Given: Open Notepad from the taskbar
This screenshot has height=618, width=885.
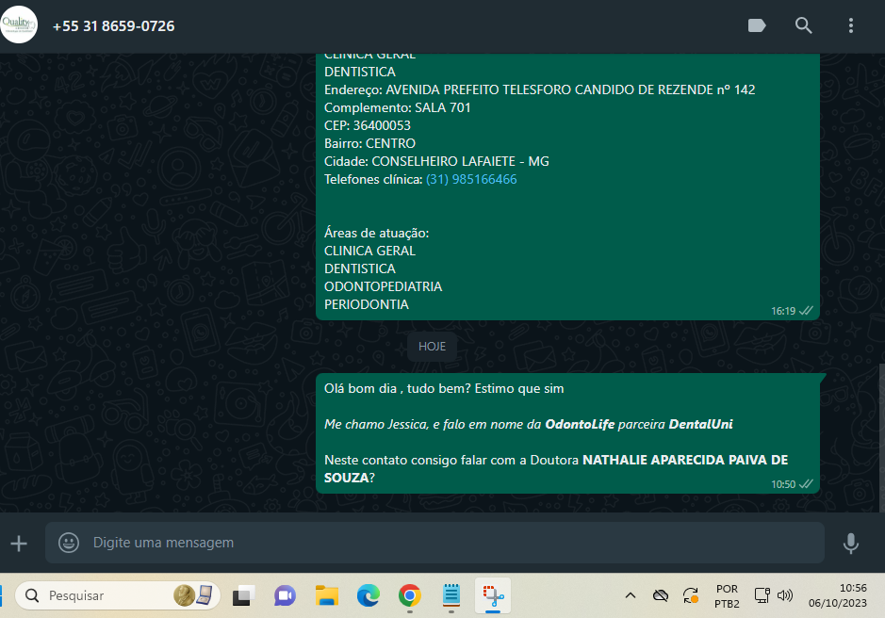Looking at the screenshot, I should tap(451, 594).
